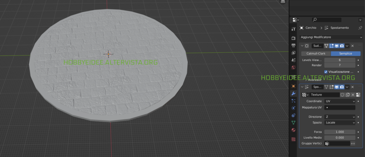Screen dimensions: 365x157
Task: Toggle Displace viewport display
Action: pos(336,87)
